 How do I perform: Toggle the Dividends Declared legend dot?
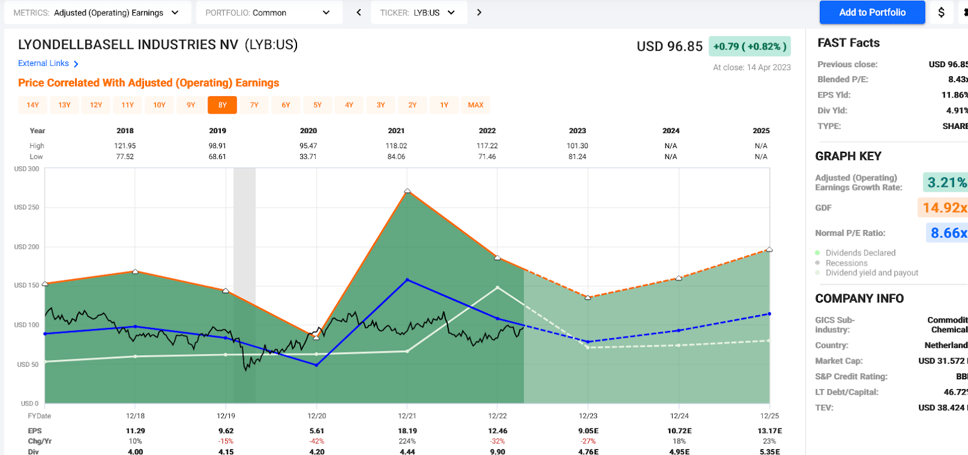[818, 253]
